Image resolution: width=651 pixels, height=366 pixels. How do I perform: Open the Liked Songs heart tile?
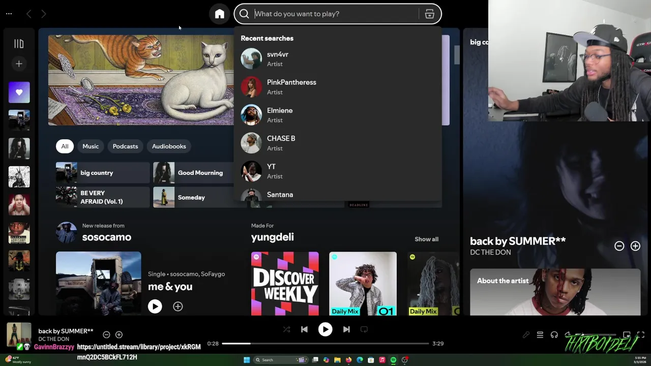(x=19, y=93)
